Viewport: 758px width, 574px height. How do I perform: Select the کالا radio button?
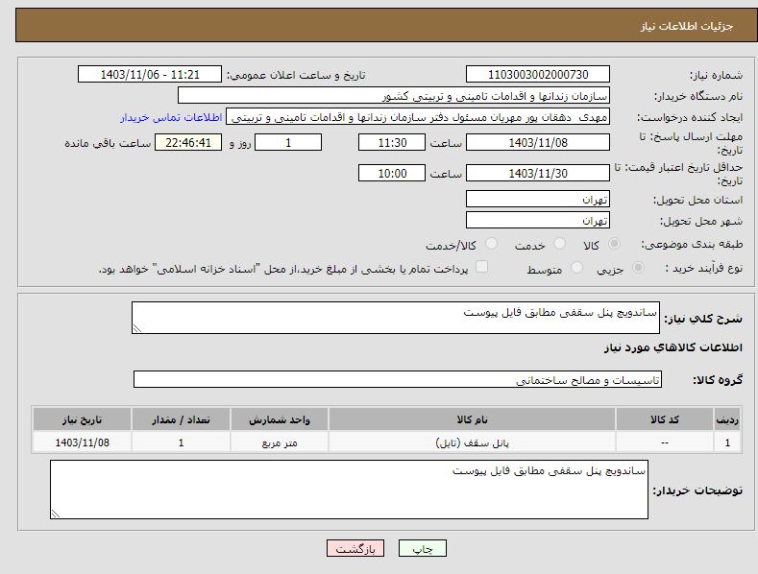(614, 244)
